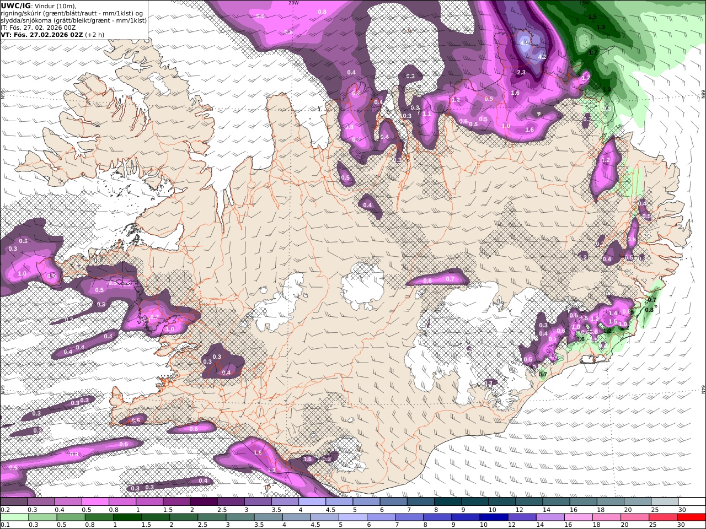This screenshot has height=529, width=706.
Task: Click the snow legend swatch between 0.2 and 0.3
Action: pyautogui.click(x=14, y=502)
